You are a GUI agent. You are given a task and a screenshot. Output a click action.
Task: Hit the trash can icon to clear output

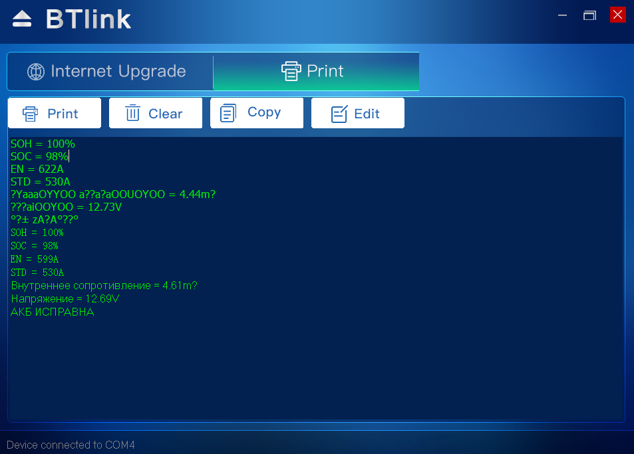point(133,114)
